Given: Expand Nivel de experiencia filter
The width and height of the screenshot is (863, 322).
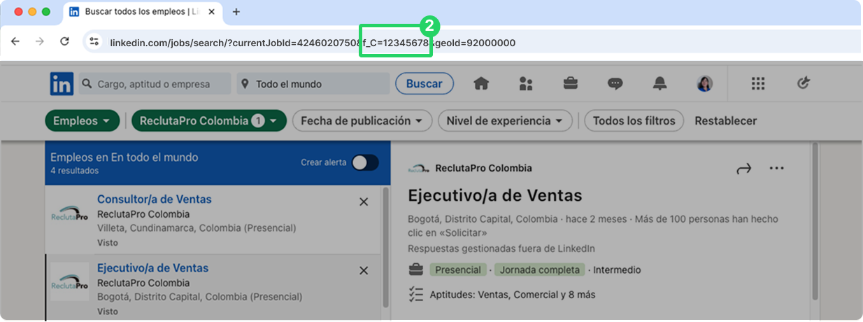Looking at the screenshot, I should click(505, 121).
